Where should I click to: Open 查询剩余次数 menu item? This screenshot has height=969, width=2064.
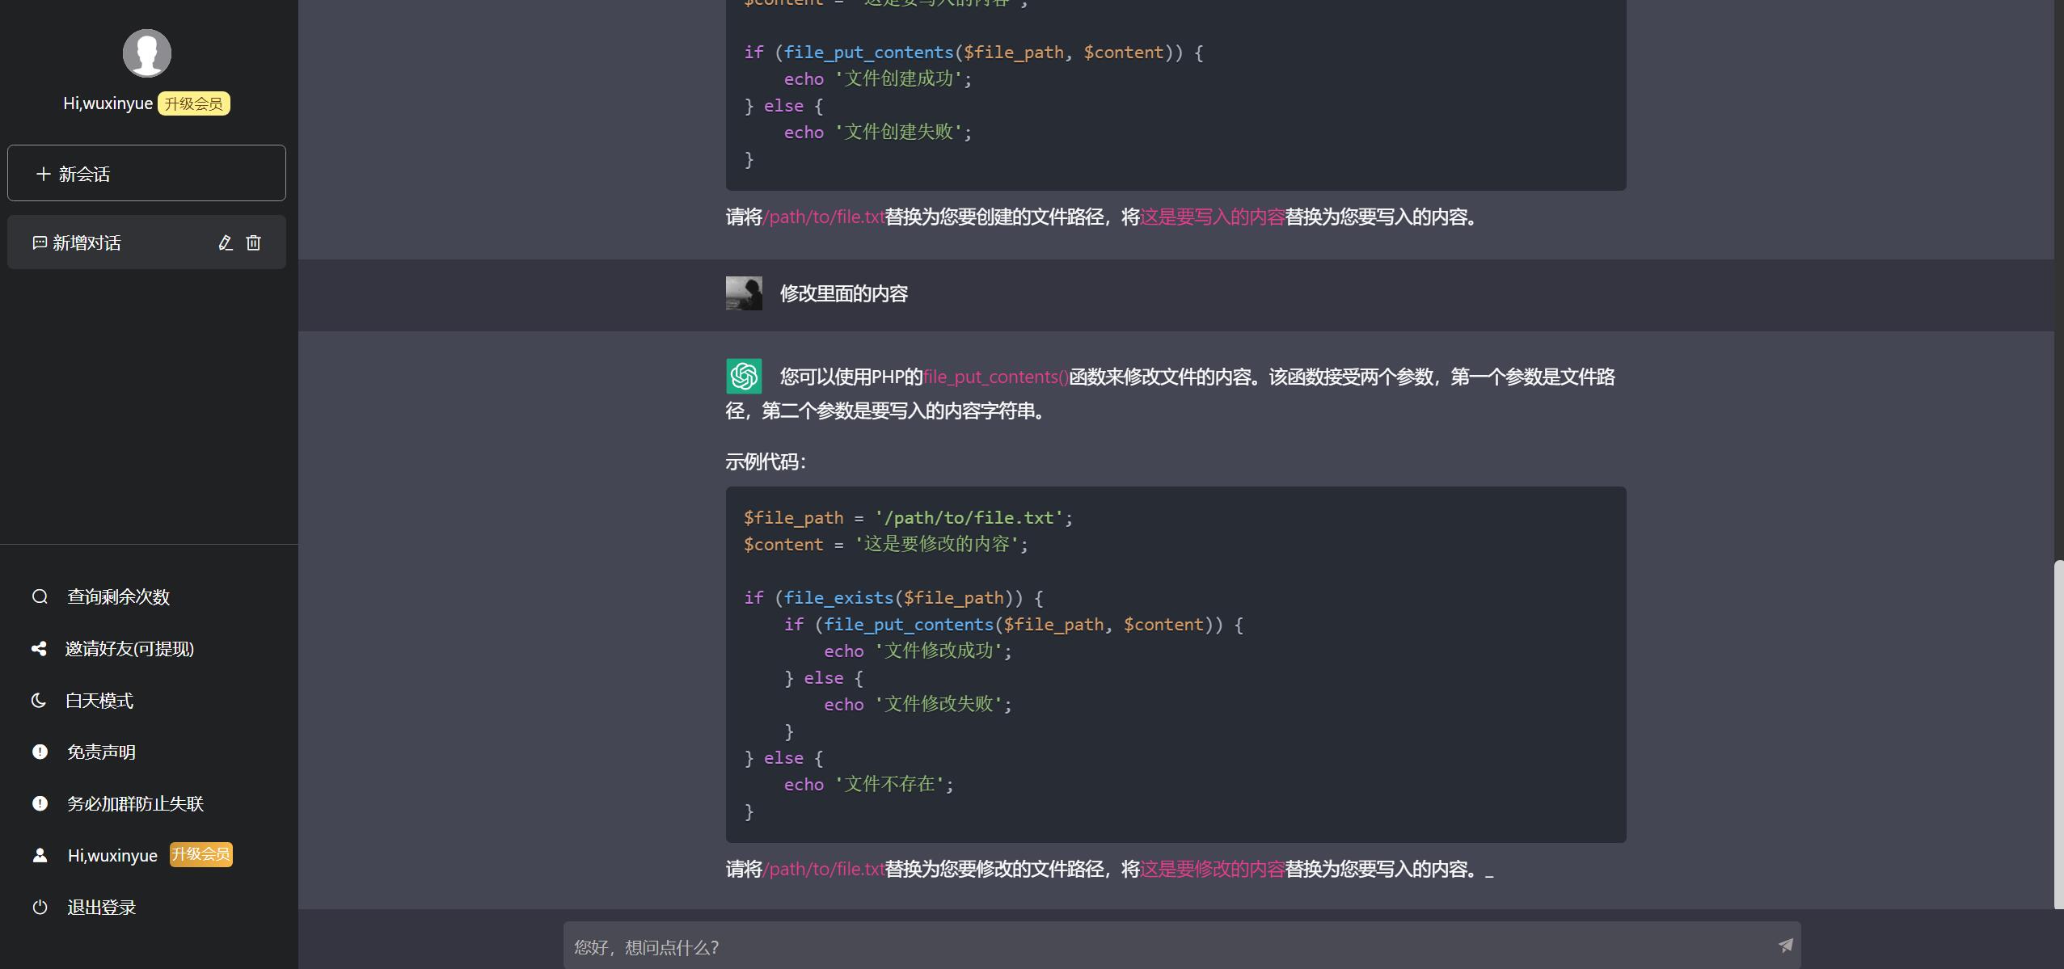(118, 596)
